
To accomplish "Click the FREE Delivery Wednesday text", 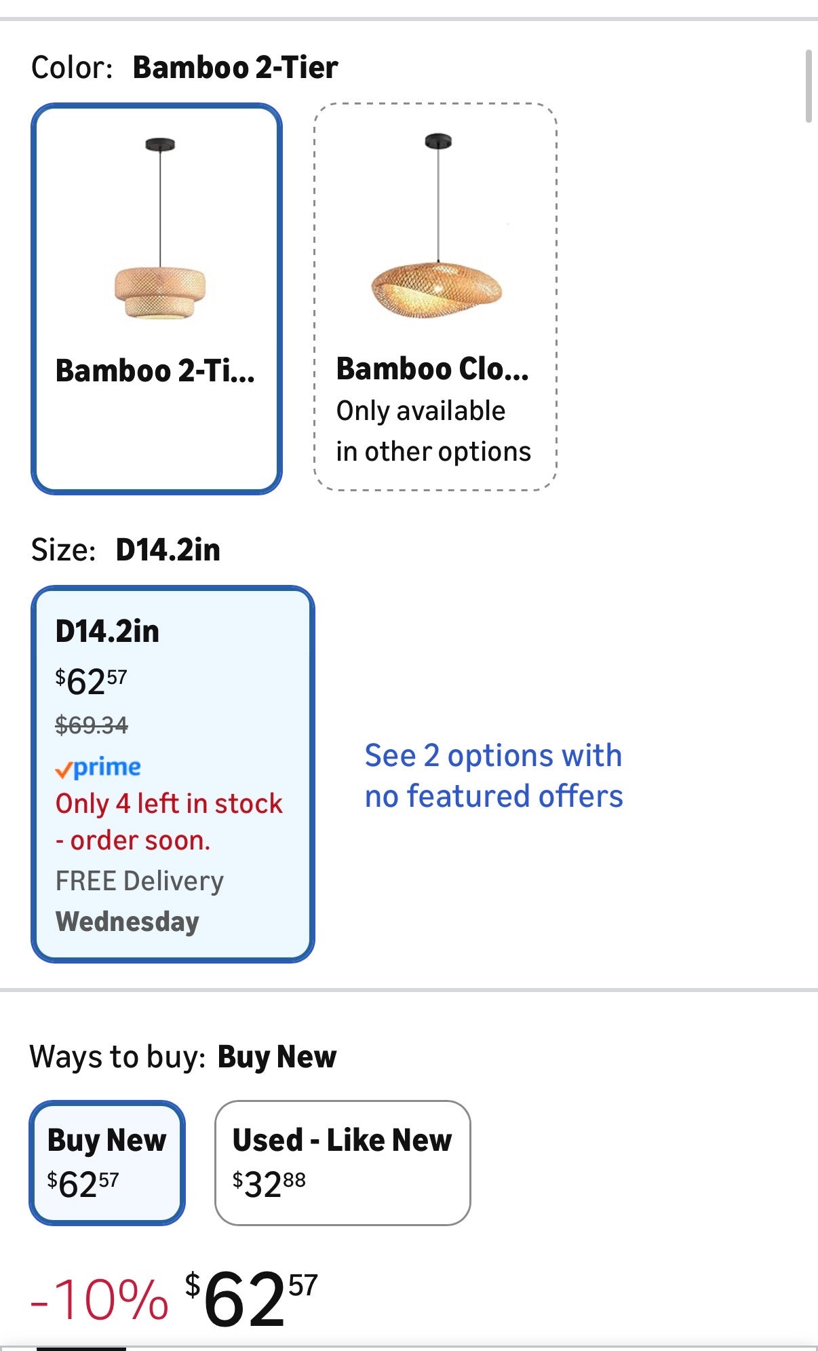I will point(140,901).
